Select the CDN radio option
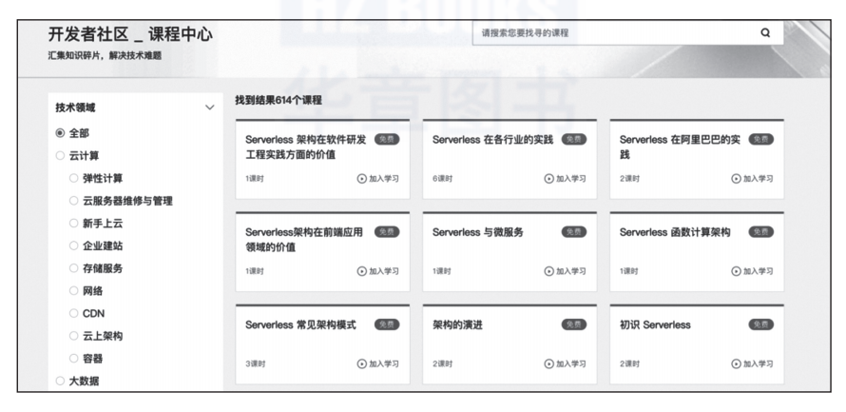This screenshot has height=412, width=846. point(74,313)
